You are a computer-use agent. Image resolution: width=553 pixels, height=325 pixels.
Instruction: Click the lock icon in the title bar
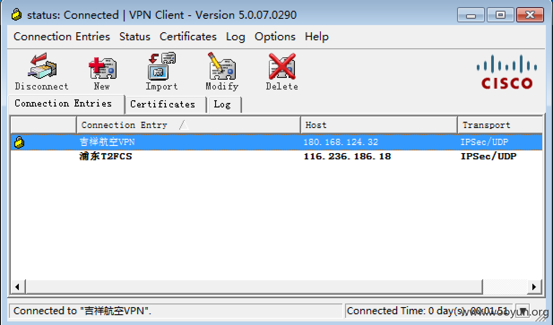pos(17,15)
